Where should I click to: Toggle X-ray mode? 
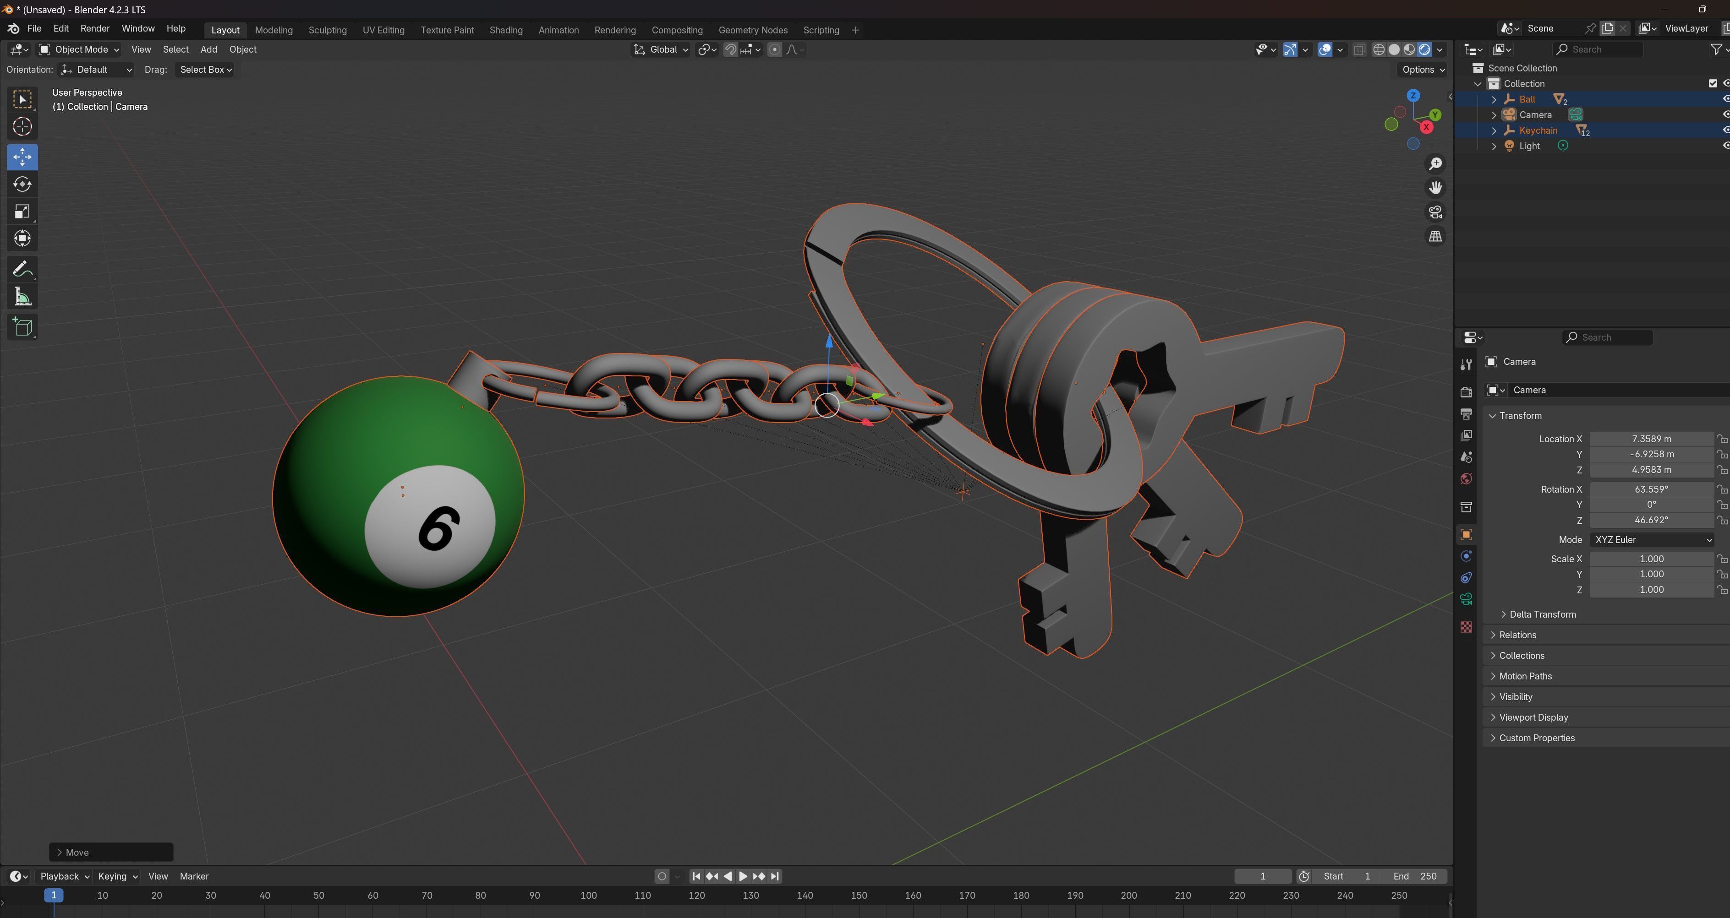[x=1359, y=49]
